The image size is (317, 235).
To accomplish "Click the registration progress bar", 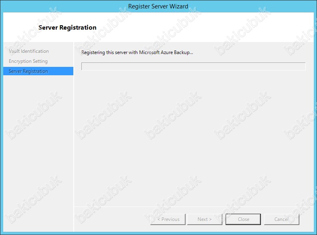I will point(194,66).
